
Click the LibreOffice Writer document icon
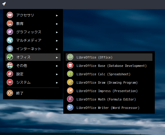70,107
